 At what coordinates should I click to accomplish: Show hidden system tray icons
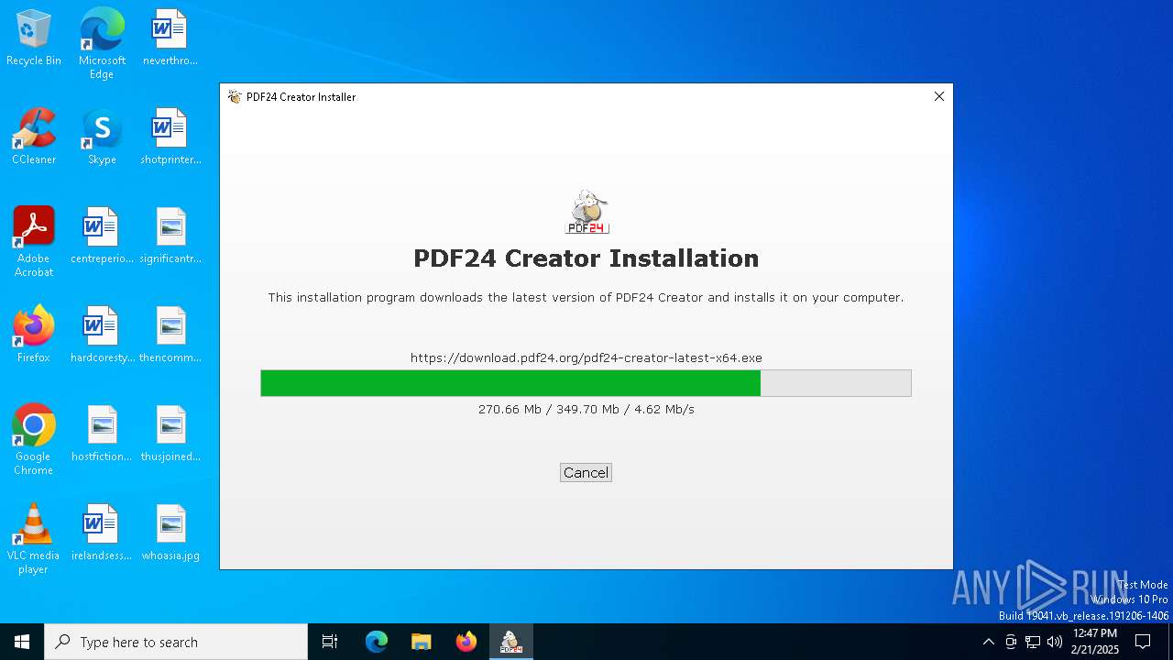pyautogui.click(x=988, y=642)
